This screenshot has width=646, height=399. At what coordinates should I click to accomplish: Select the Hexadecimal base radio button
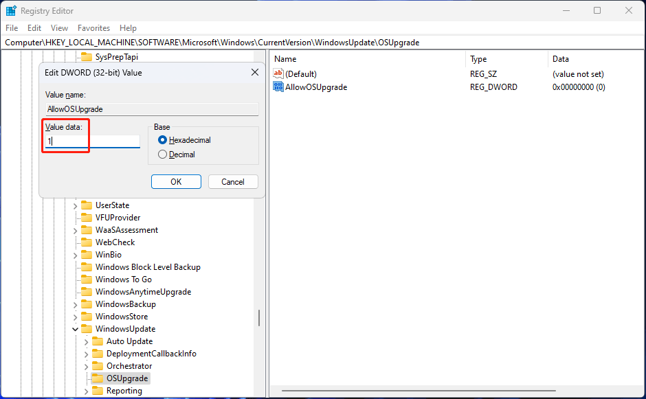(x=162, y=140)
